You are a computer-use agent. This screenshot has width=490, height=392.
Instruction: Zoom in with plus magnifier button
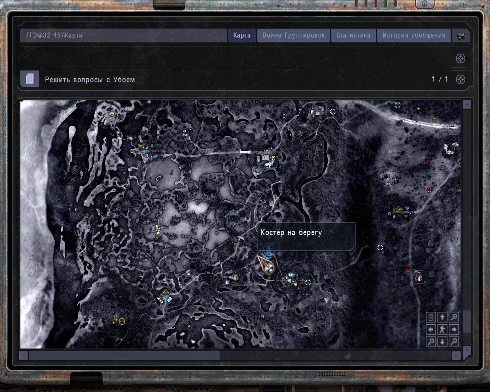454,317
